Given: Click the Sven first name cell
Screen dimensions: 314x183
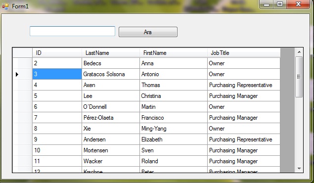Looking at the screenshot, I should tap(174, 150).
